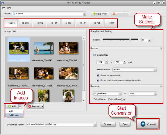Viewport: 167px width, 135px height.
Task: Click the image list scroll down arrow
Action: pos(84,101)
